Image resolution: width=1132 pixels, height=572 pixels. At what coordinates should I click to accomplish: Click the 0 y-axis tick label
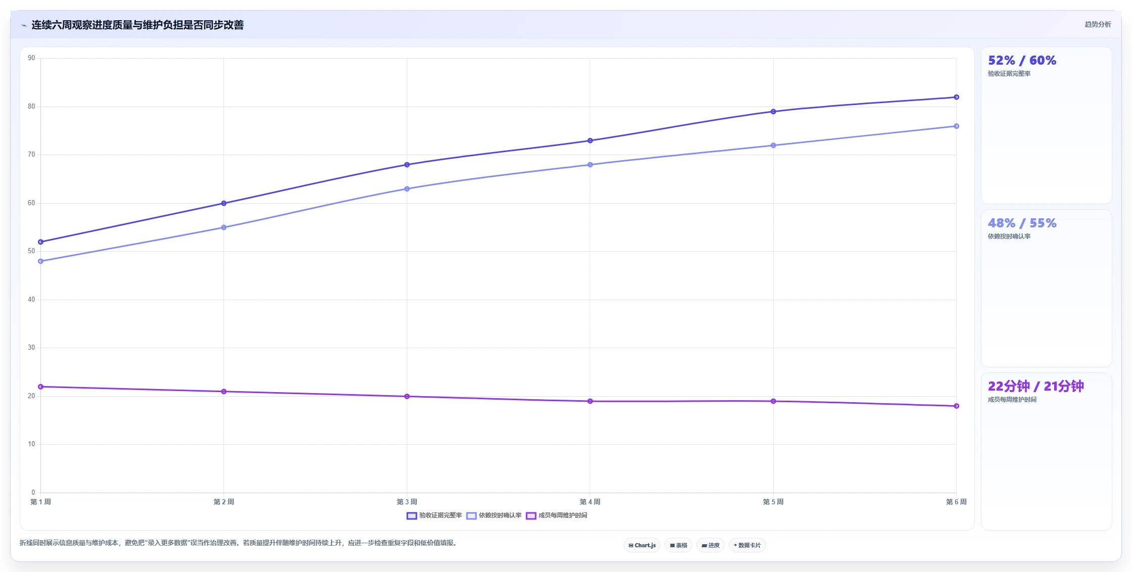[33, 493]
